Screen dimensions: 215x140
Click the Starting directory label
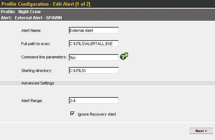coord(37,71)
